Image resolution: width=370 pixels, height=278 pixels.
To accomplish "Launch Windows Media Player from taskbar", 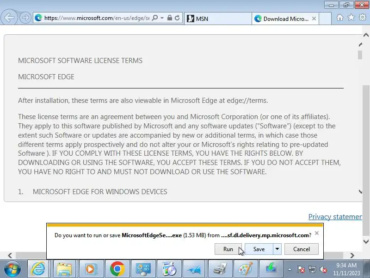I will click(x=91, y=269).
